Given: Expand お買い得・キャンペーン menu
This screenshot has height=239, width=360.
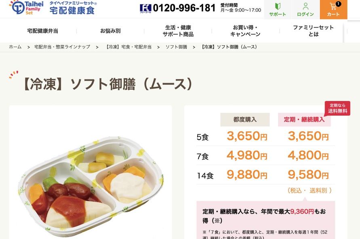Looking at the screenshot, I should tap(245, 31).
